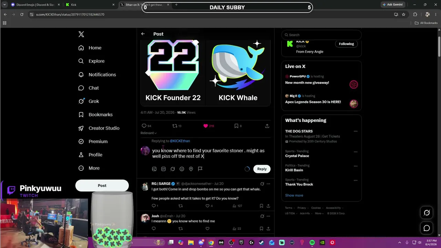This screenshot has height=248, width=441.
Task: Click Show more under What's happening
Action: [x=294, y=195]
